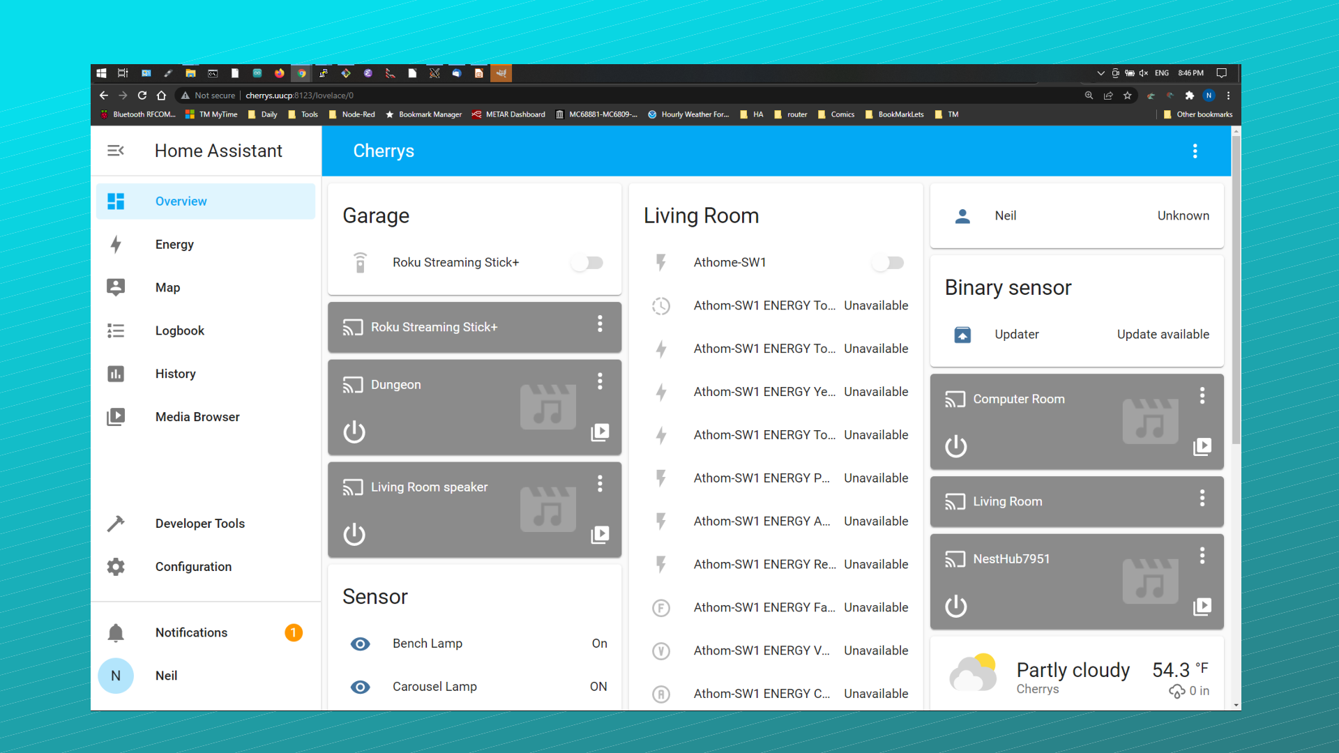Click the Updater binary sensor icon

tap(962, 335)
